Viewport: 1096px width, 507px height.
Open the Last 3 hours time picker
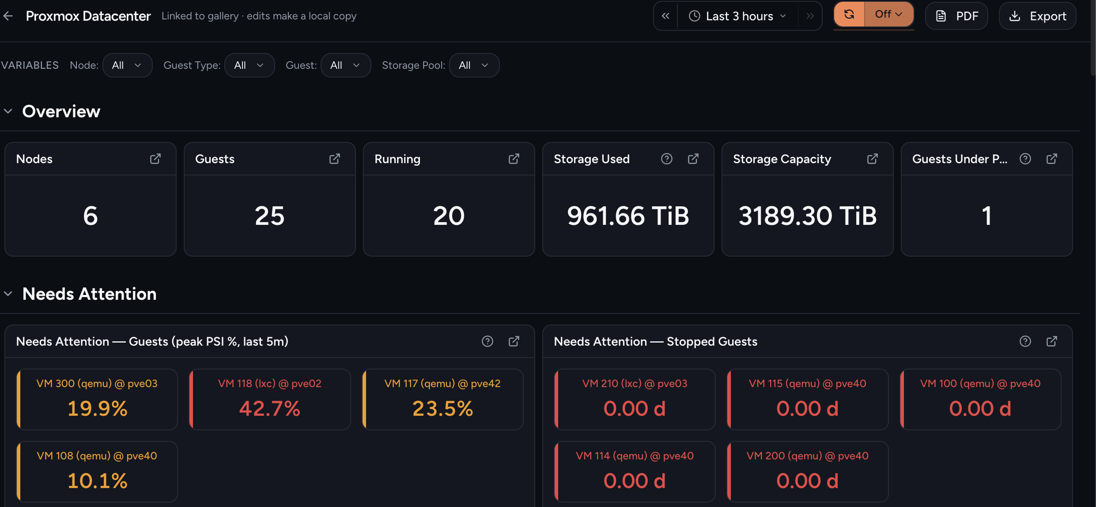(737, 16)
